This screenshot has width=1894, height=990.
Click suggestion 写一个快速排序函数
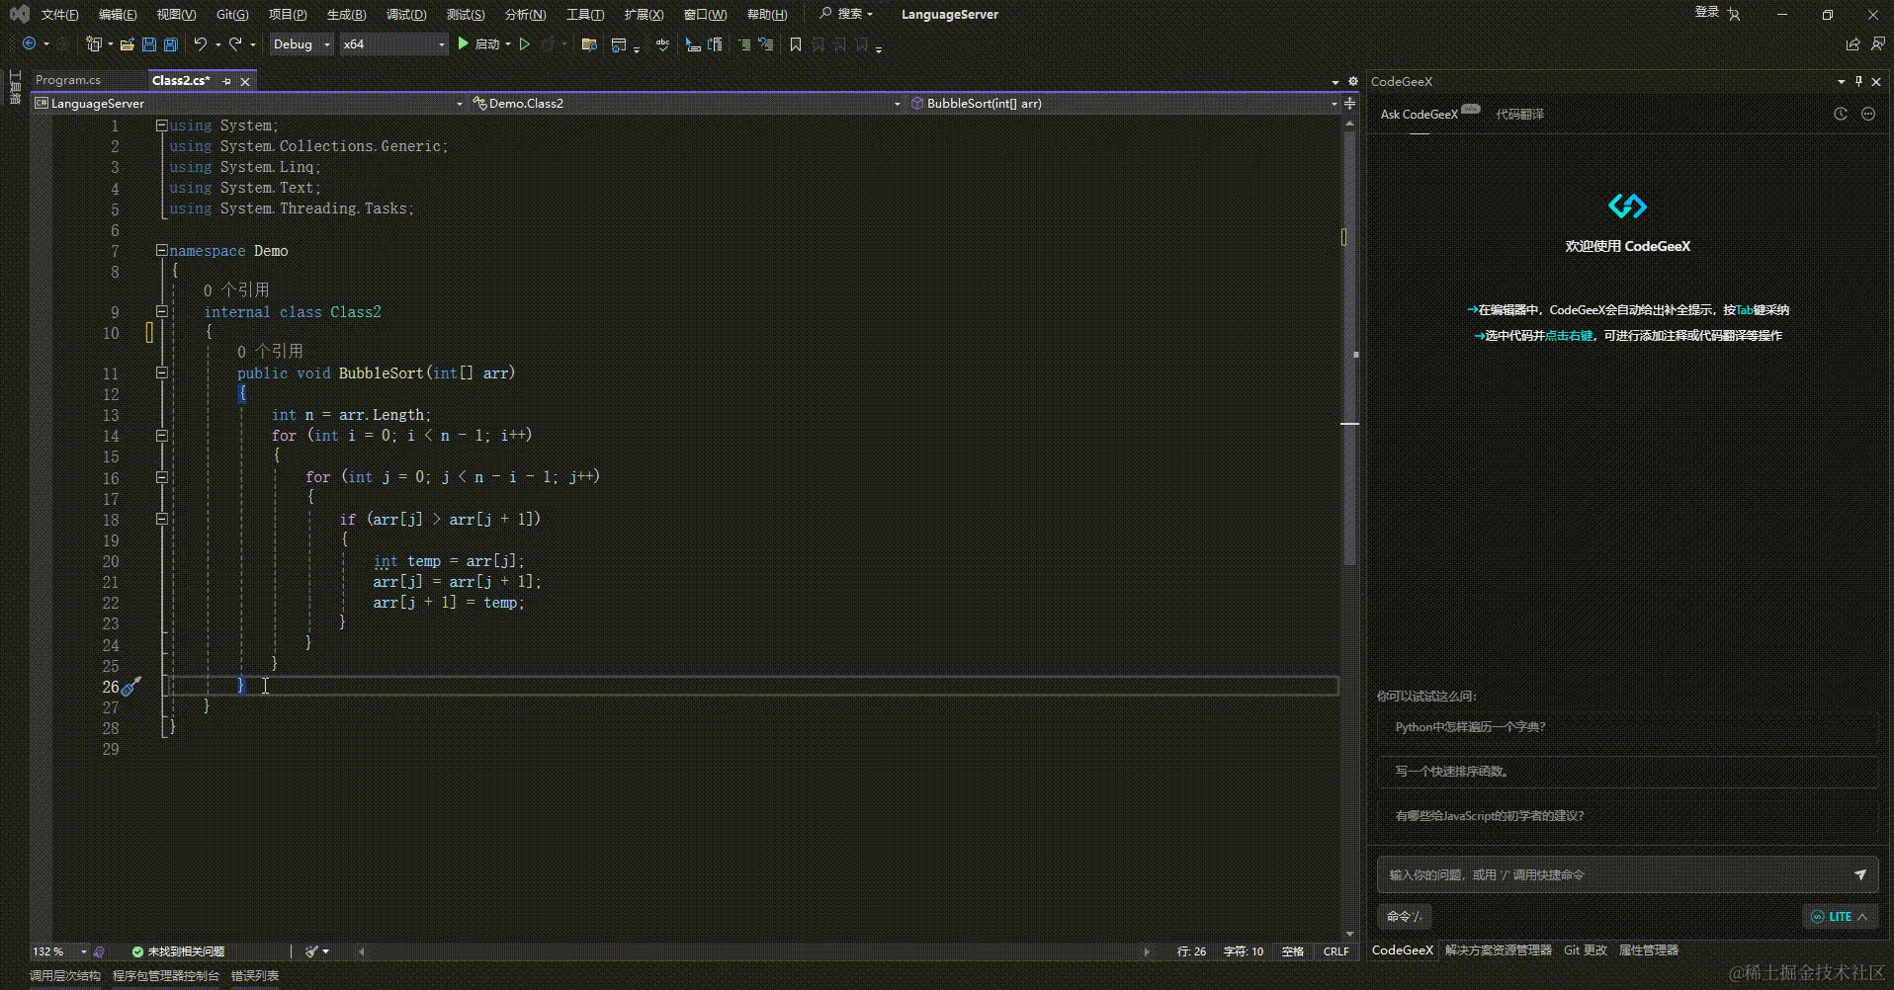click(1627, 772)
